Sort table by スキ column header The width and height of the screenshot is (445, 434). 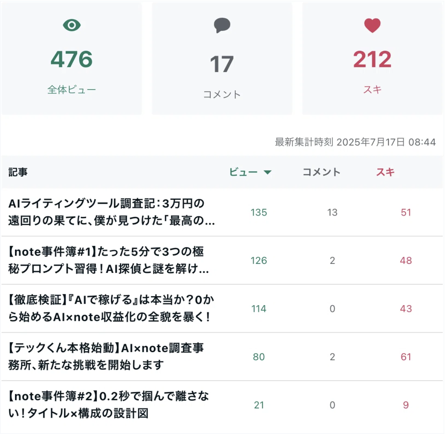pos(385,172)
